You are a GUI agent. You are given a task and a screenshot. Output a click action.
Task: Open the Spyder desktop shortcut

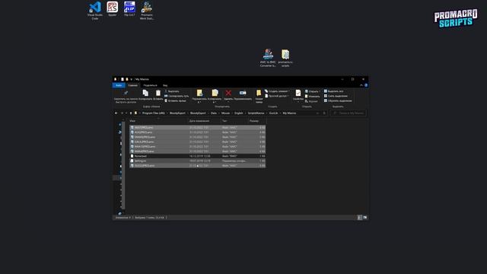click(x=112, y=8)
